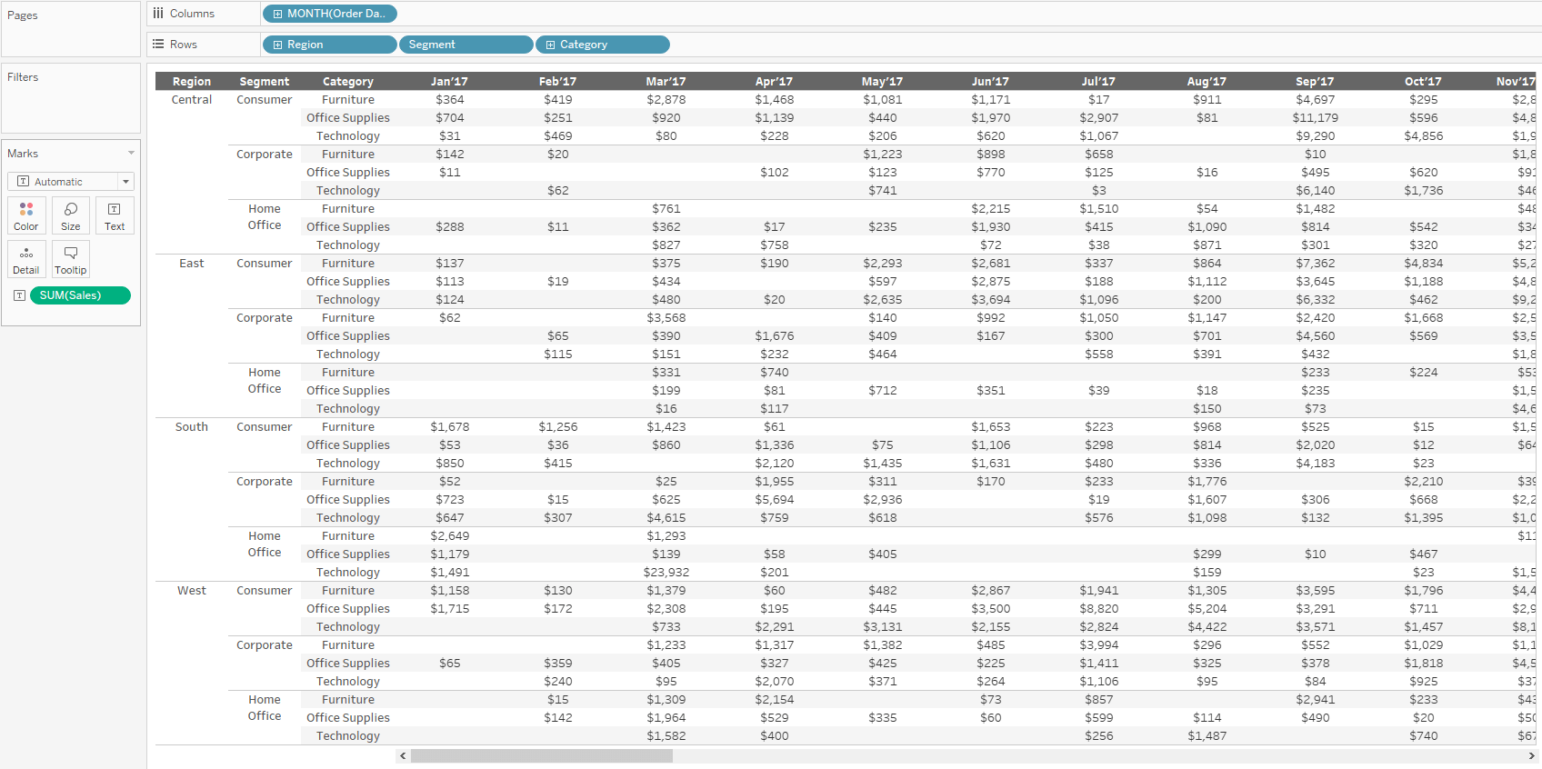Open the Detail marks button

click(x=26, y=259)
